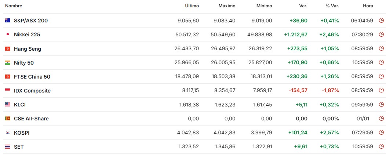Open the S&P/ASX 200 index link
386x156 pixels.
pyautogui.click(x=31, y=21)
